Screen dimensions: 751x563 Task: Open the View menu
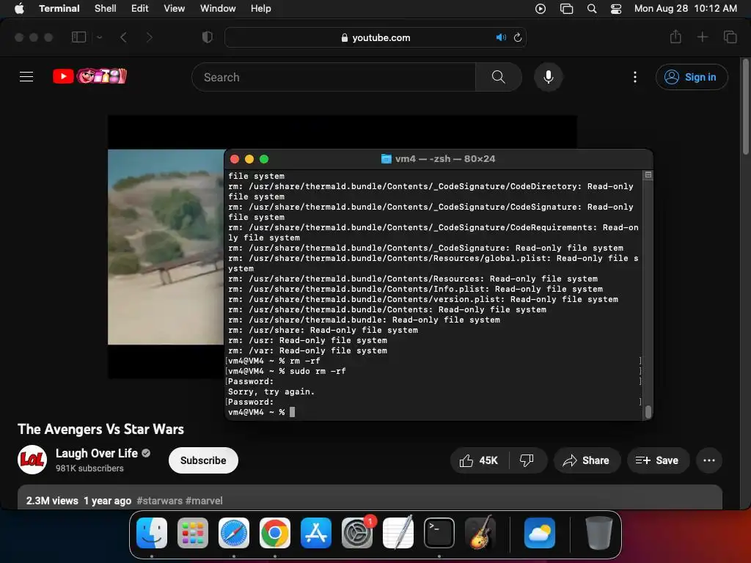click(175, 8)
